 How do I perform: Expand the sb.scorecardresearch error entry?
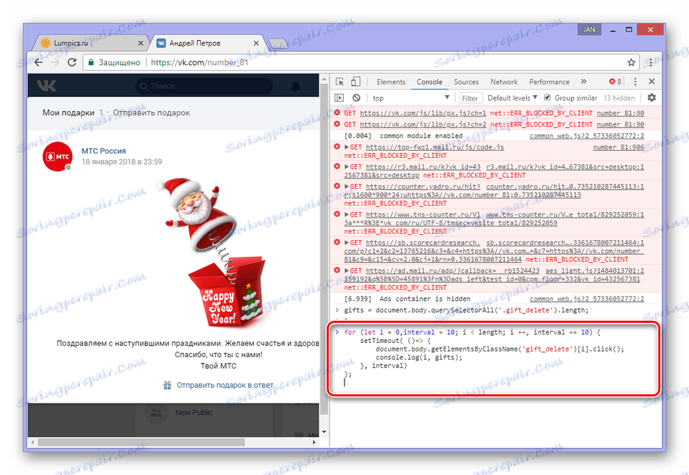pos(347,243)
